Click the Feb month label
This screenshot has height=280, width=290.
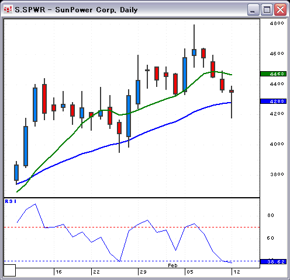click(x=172, y=265)
